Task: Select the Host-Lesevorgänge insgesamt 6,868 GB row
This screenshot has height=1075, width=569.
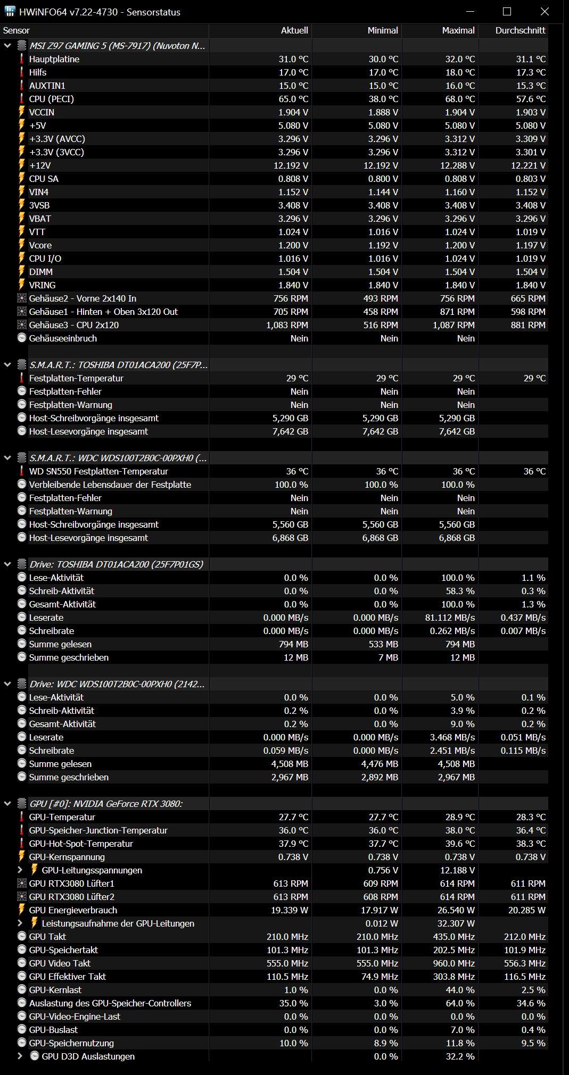Action: click(x=274, y=538)
